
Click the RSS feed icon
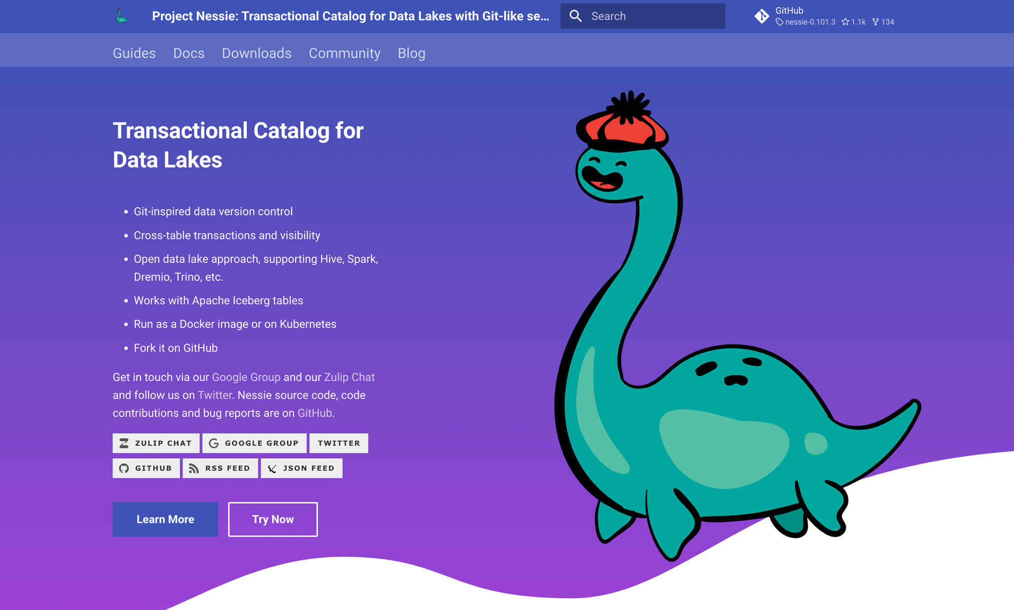[194, 468]
